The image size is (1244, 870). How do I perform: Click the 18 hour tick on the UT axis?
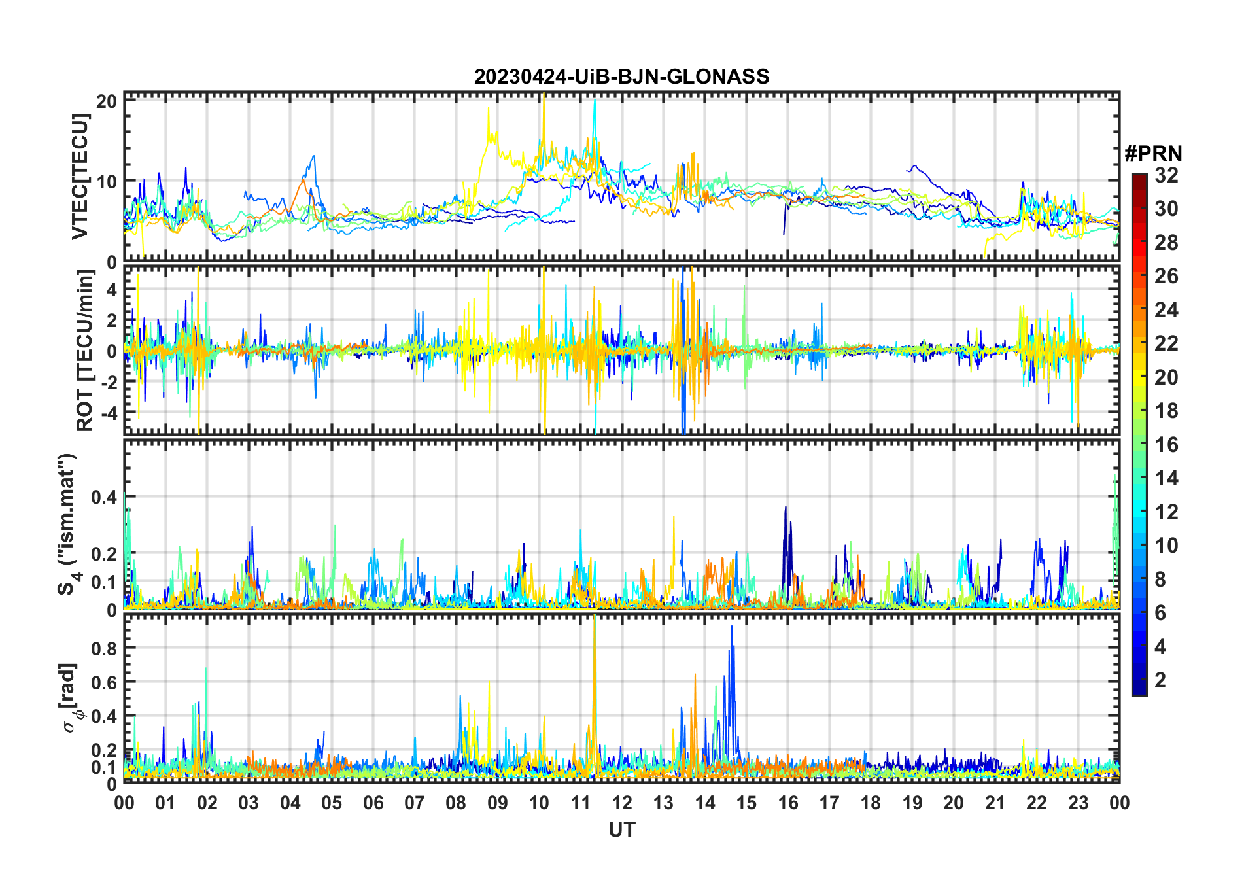click(x=871, y=803)
